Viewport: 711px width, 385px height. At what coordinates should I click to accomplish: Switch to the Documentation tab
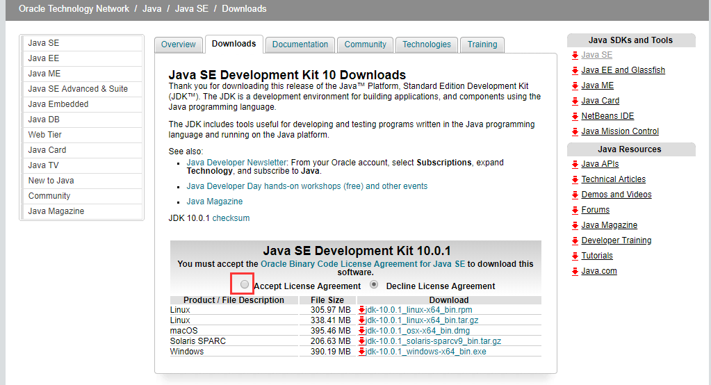tap(300, 44)
